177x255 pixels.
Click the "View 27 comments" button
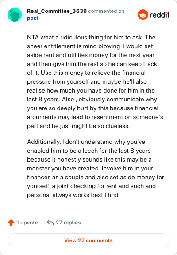tap(88, 240)
